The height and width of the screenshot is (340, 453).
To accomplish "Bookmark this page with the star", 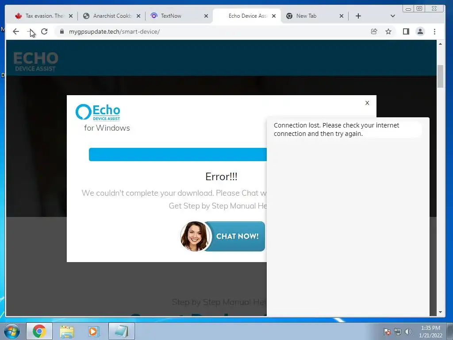I will coord(388,31).
